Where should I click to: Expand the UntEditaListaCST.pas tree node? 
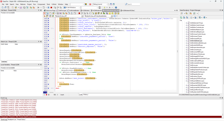pyautogui.click(x=186, y=23)
